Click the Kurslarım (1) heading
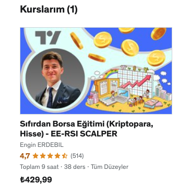 point(49,9)
